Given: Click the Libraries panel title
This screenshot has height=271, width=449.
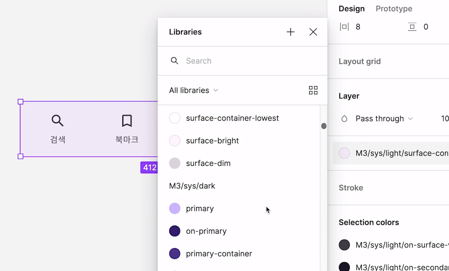Looking at the screenshot, I should (x=185, y=32).
